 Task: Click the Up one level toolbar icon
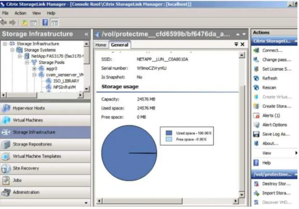tap(25, 23)
